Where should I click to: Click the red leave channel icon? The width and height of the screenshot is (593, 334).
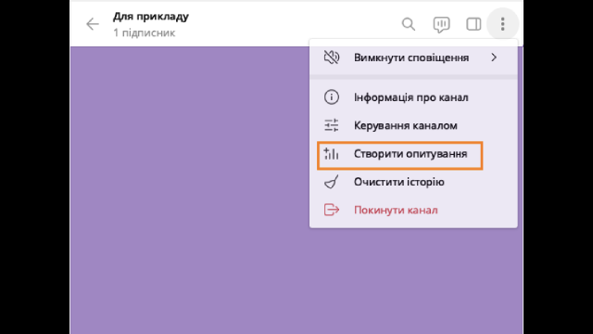332,210
